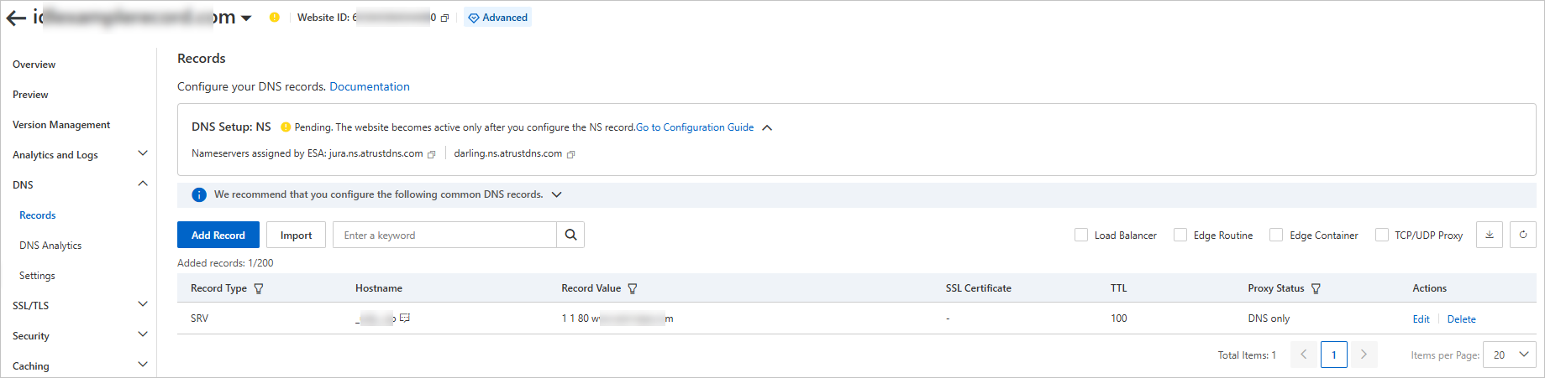
Task: Open Version Management in the sidebar
Action: coord(61,125)
